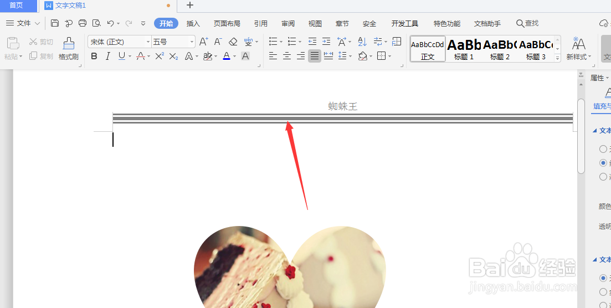The image size is (611, 308).
Task: Open Print Preview icon
Action: (x=96, y=23)
